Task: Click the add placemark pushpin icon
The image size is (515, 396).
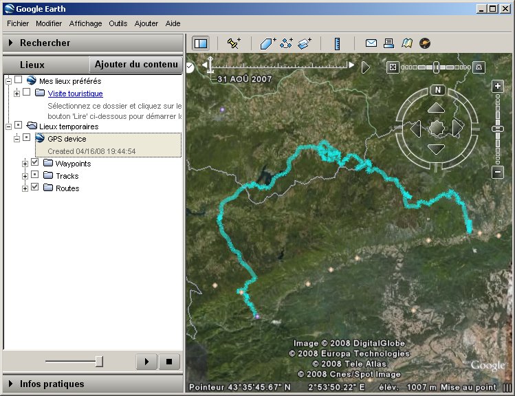Action: pyautogui.click(x=234, y=43)
